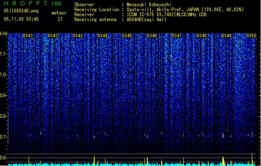Click the red meteor echo near 0349
Image resolution: width=261 pixels, height=166 pixels.
223,136
